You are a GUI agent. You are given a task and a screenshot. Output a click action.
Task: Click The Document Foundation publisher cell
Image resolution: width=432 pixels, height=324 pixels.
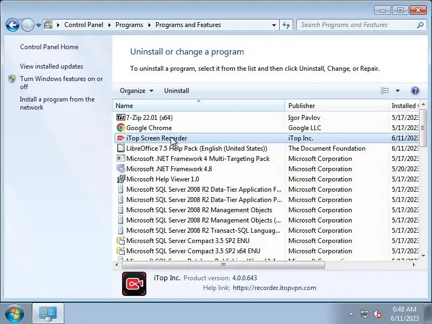coord(327,148)
